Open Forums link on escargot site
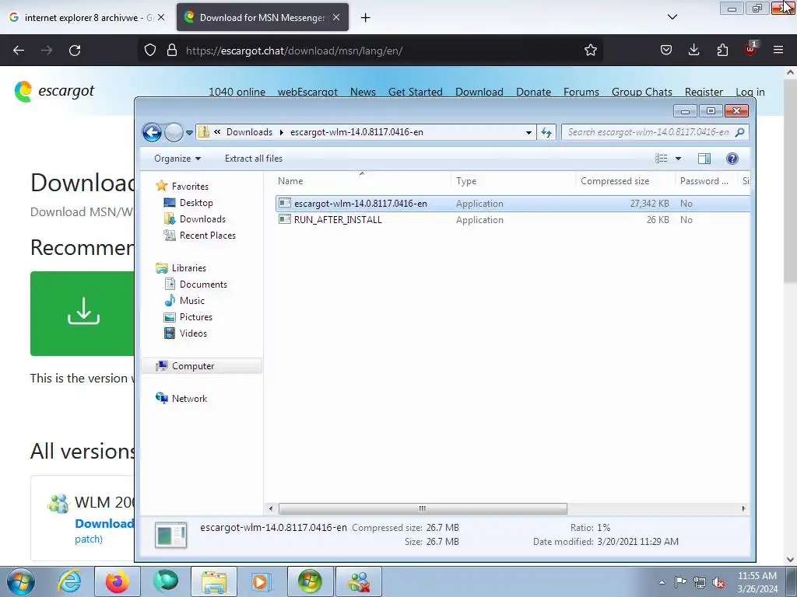This screenshot has width=797, height=597. click(x=581, y=92)
